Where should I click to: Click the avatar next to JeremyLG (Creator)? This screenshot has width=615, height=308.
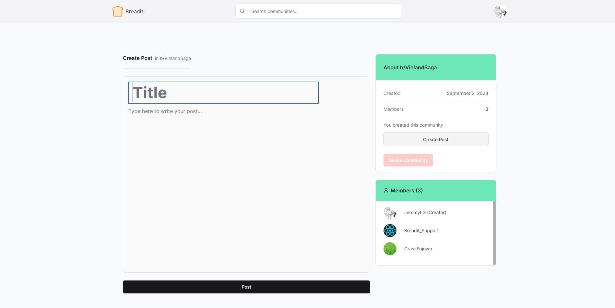pyautogui.click(x=390, y=212)
